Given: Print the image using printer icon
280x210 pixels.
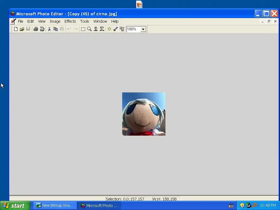Looking at the screenshot, I should [x=36, y=29].
